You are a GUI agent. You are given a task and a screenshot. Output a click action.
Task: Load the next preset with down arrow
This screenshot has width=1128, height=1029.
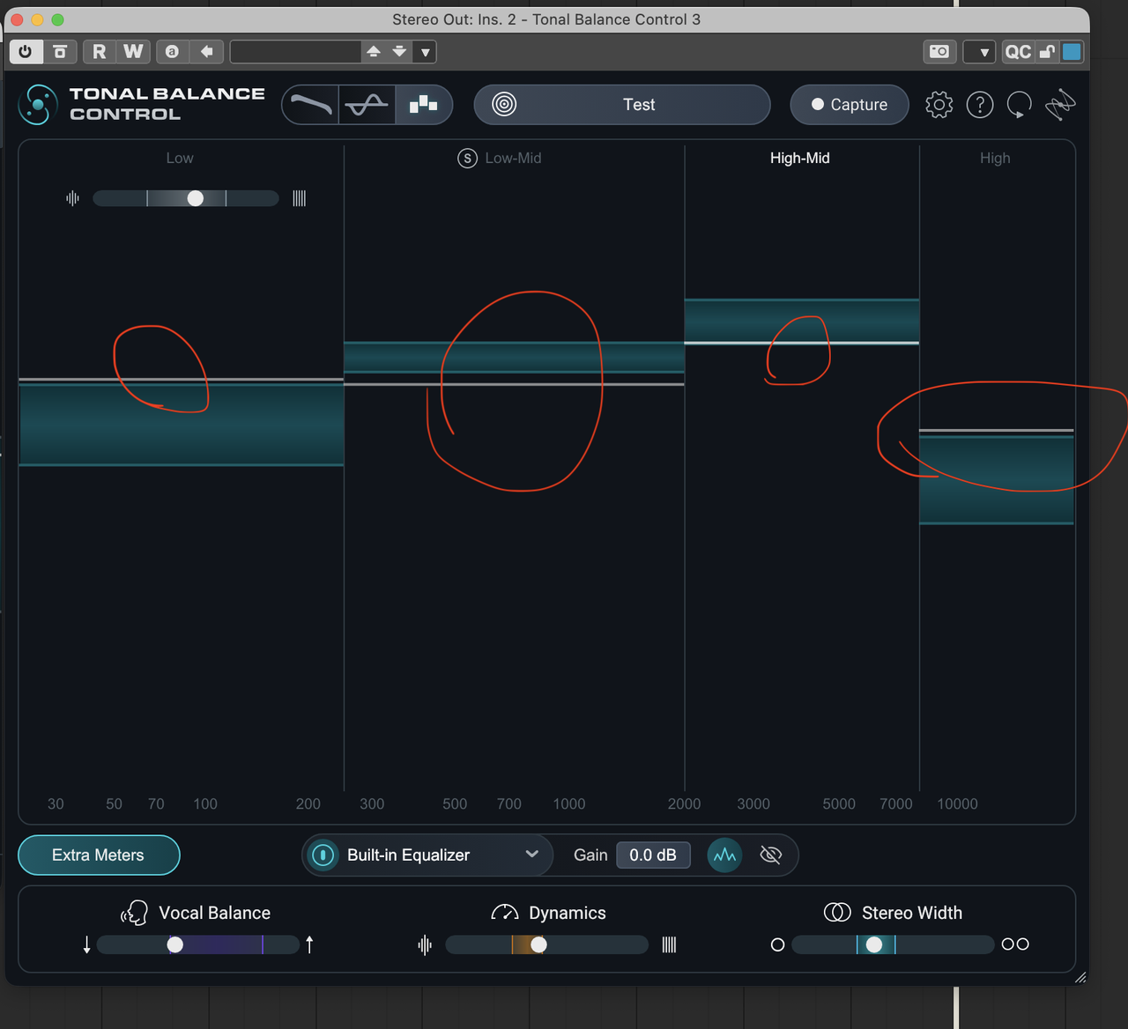(x=399, y=52)
